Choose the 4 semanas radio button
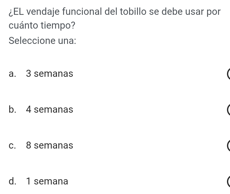Image resolution: width=230 pixels, height=194 pixels. click(228, 110)
